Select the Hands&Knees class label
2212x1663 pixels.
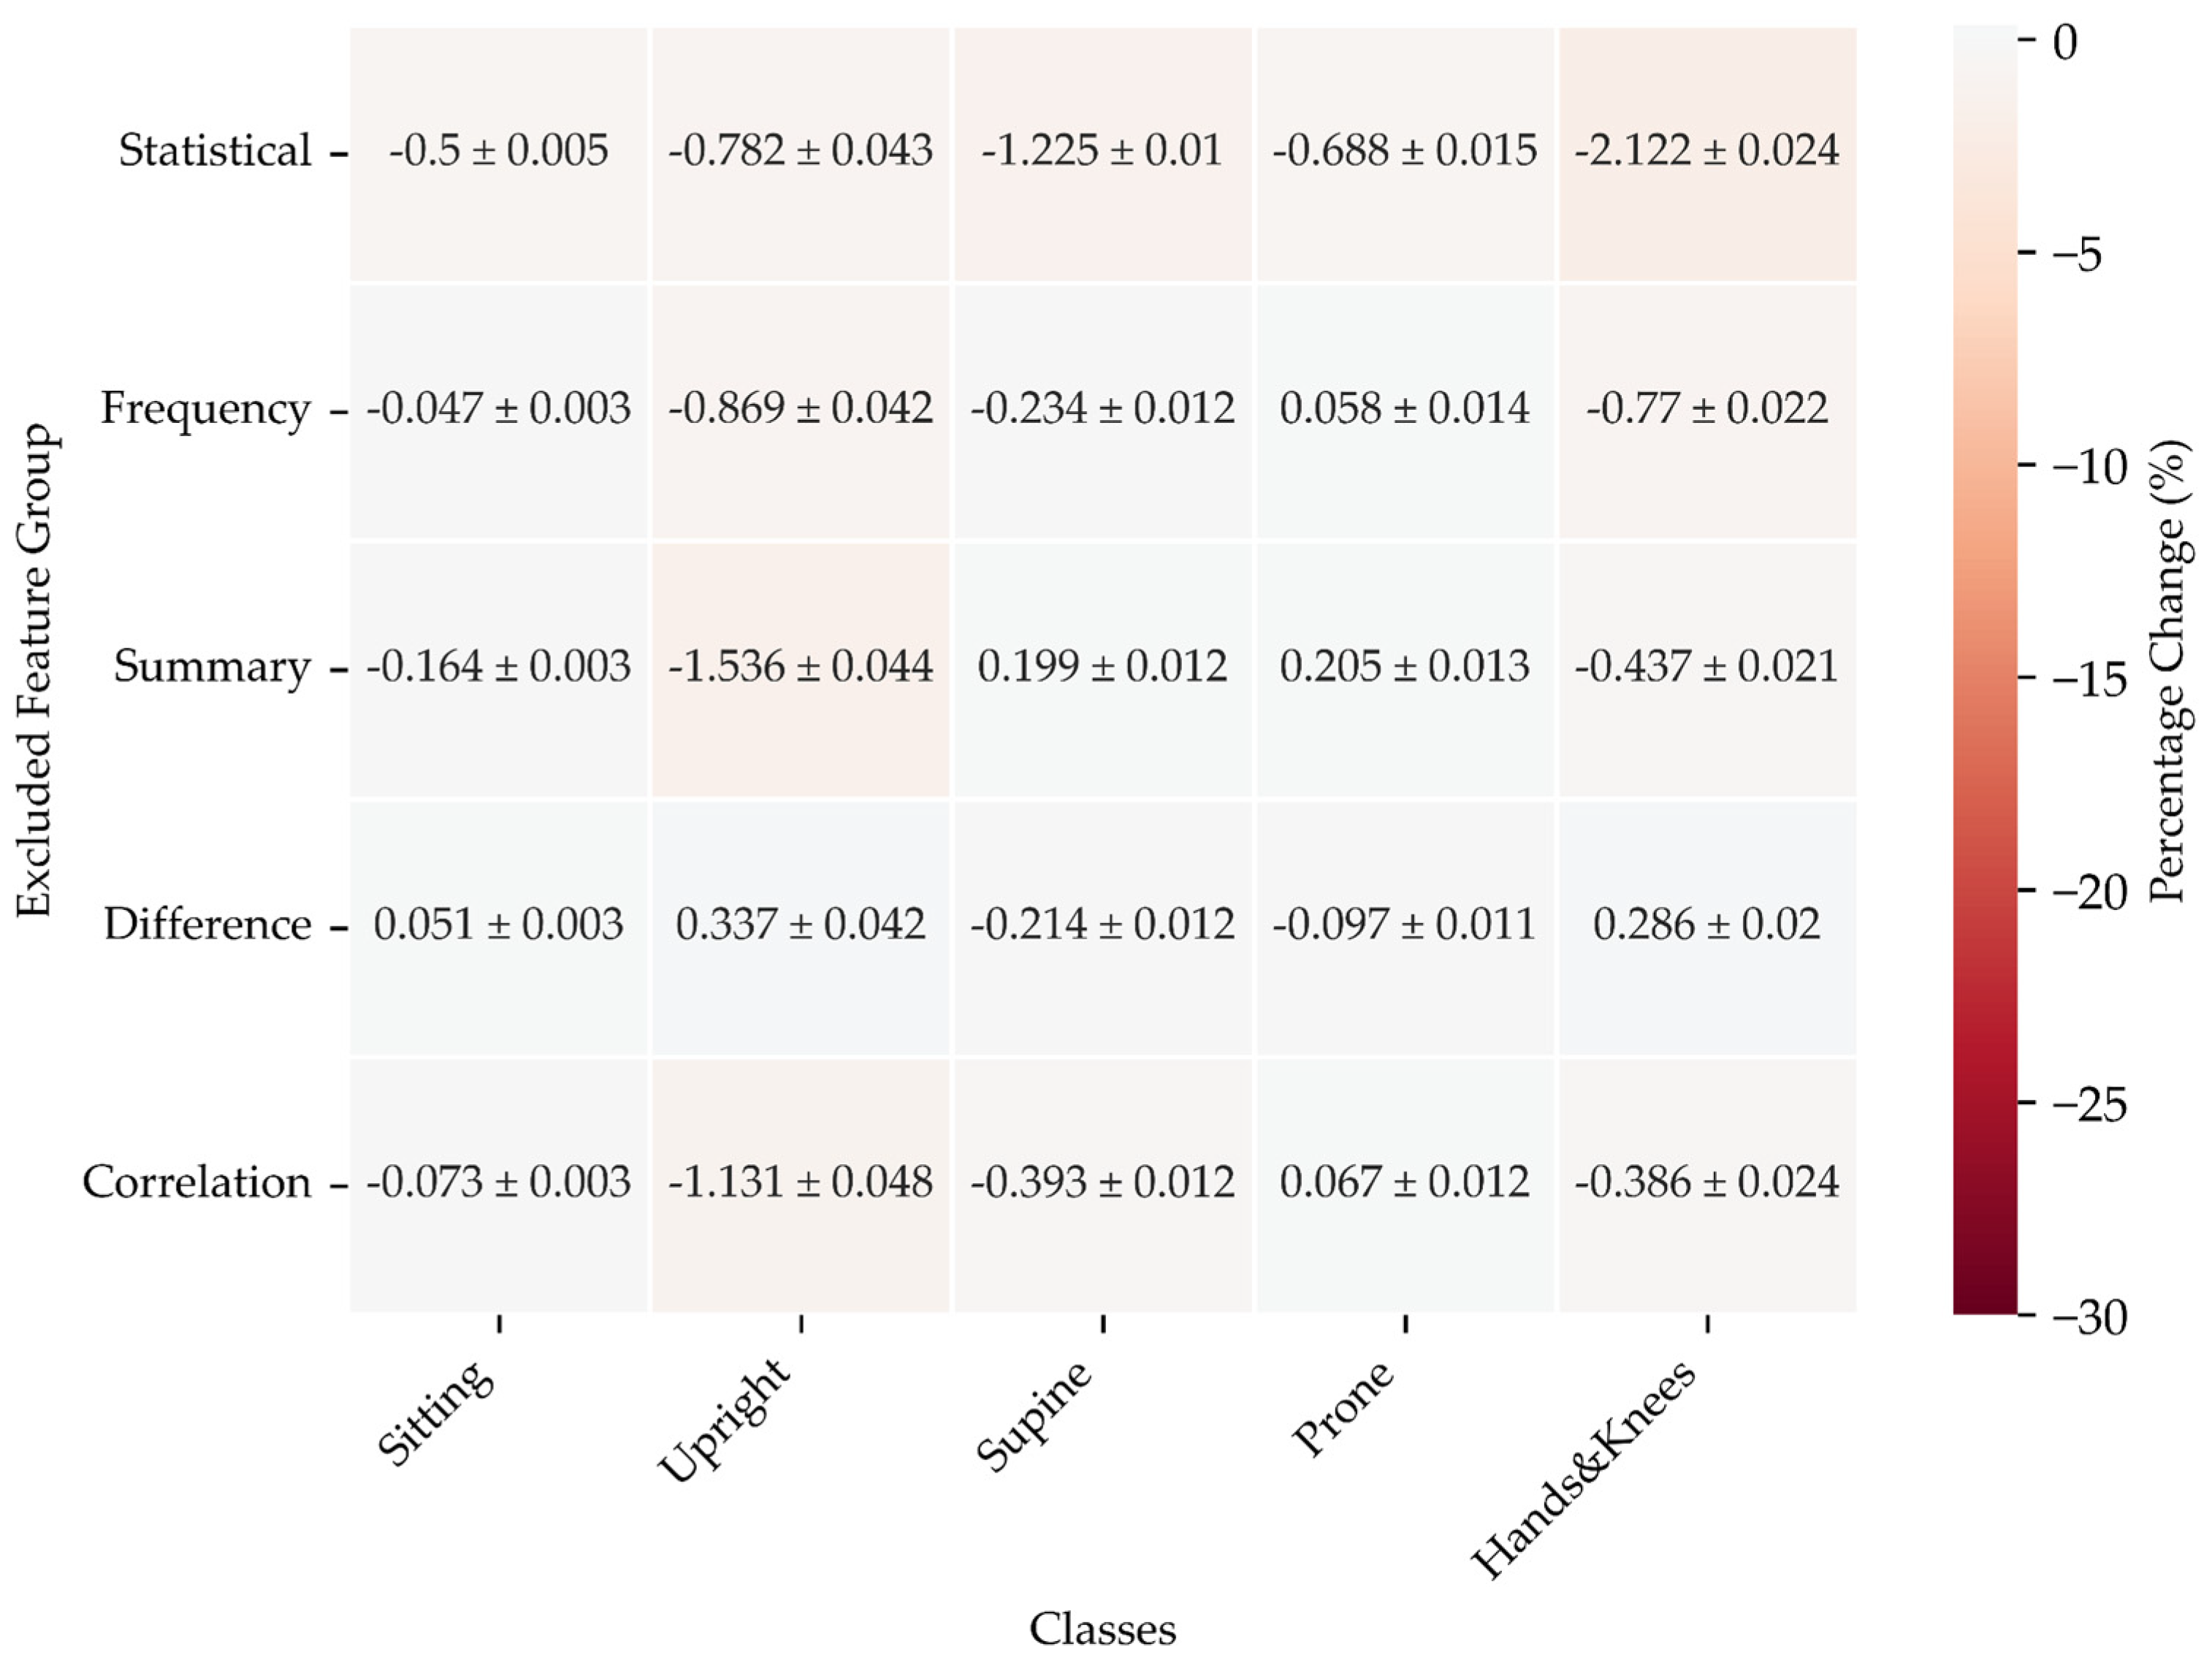[x=1585, y=1469]
